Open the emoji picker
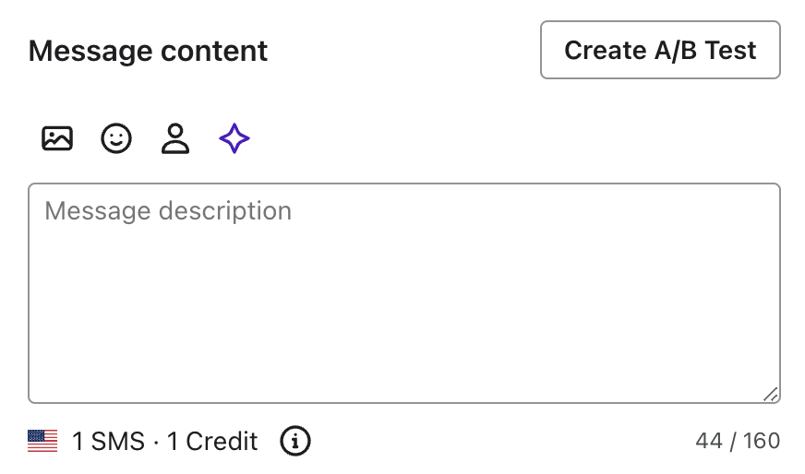This screenshot has width=805, height=474. point(116,139)
